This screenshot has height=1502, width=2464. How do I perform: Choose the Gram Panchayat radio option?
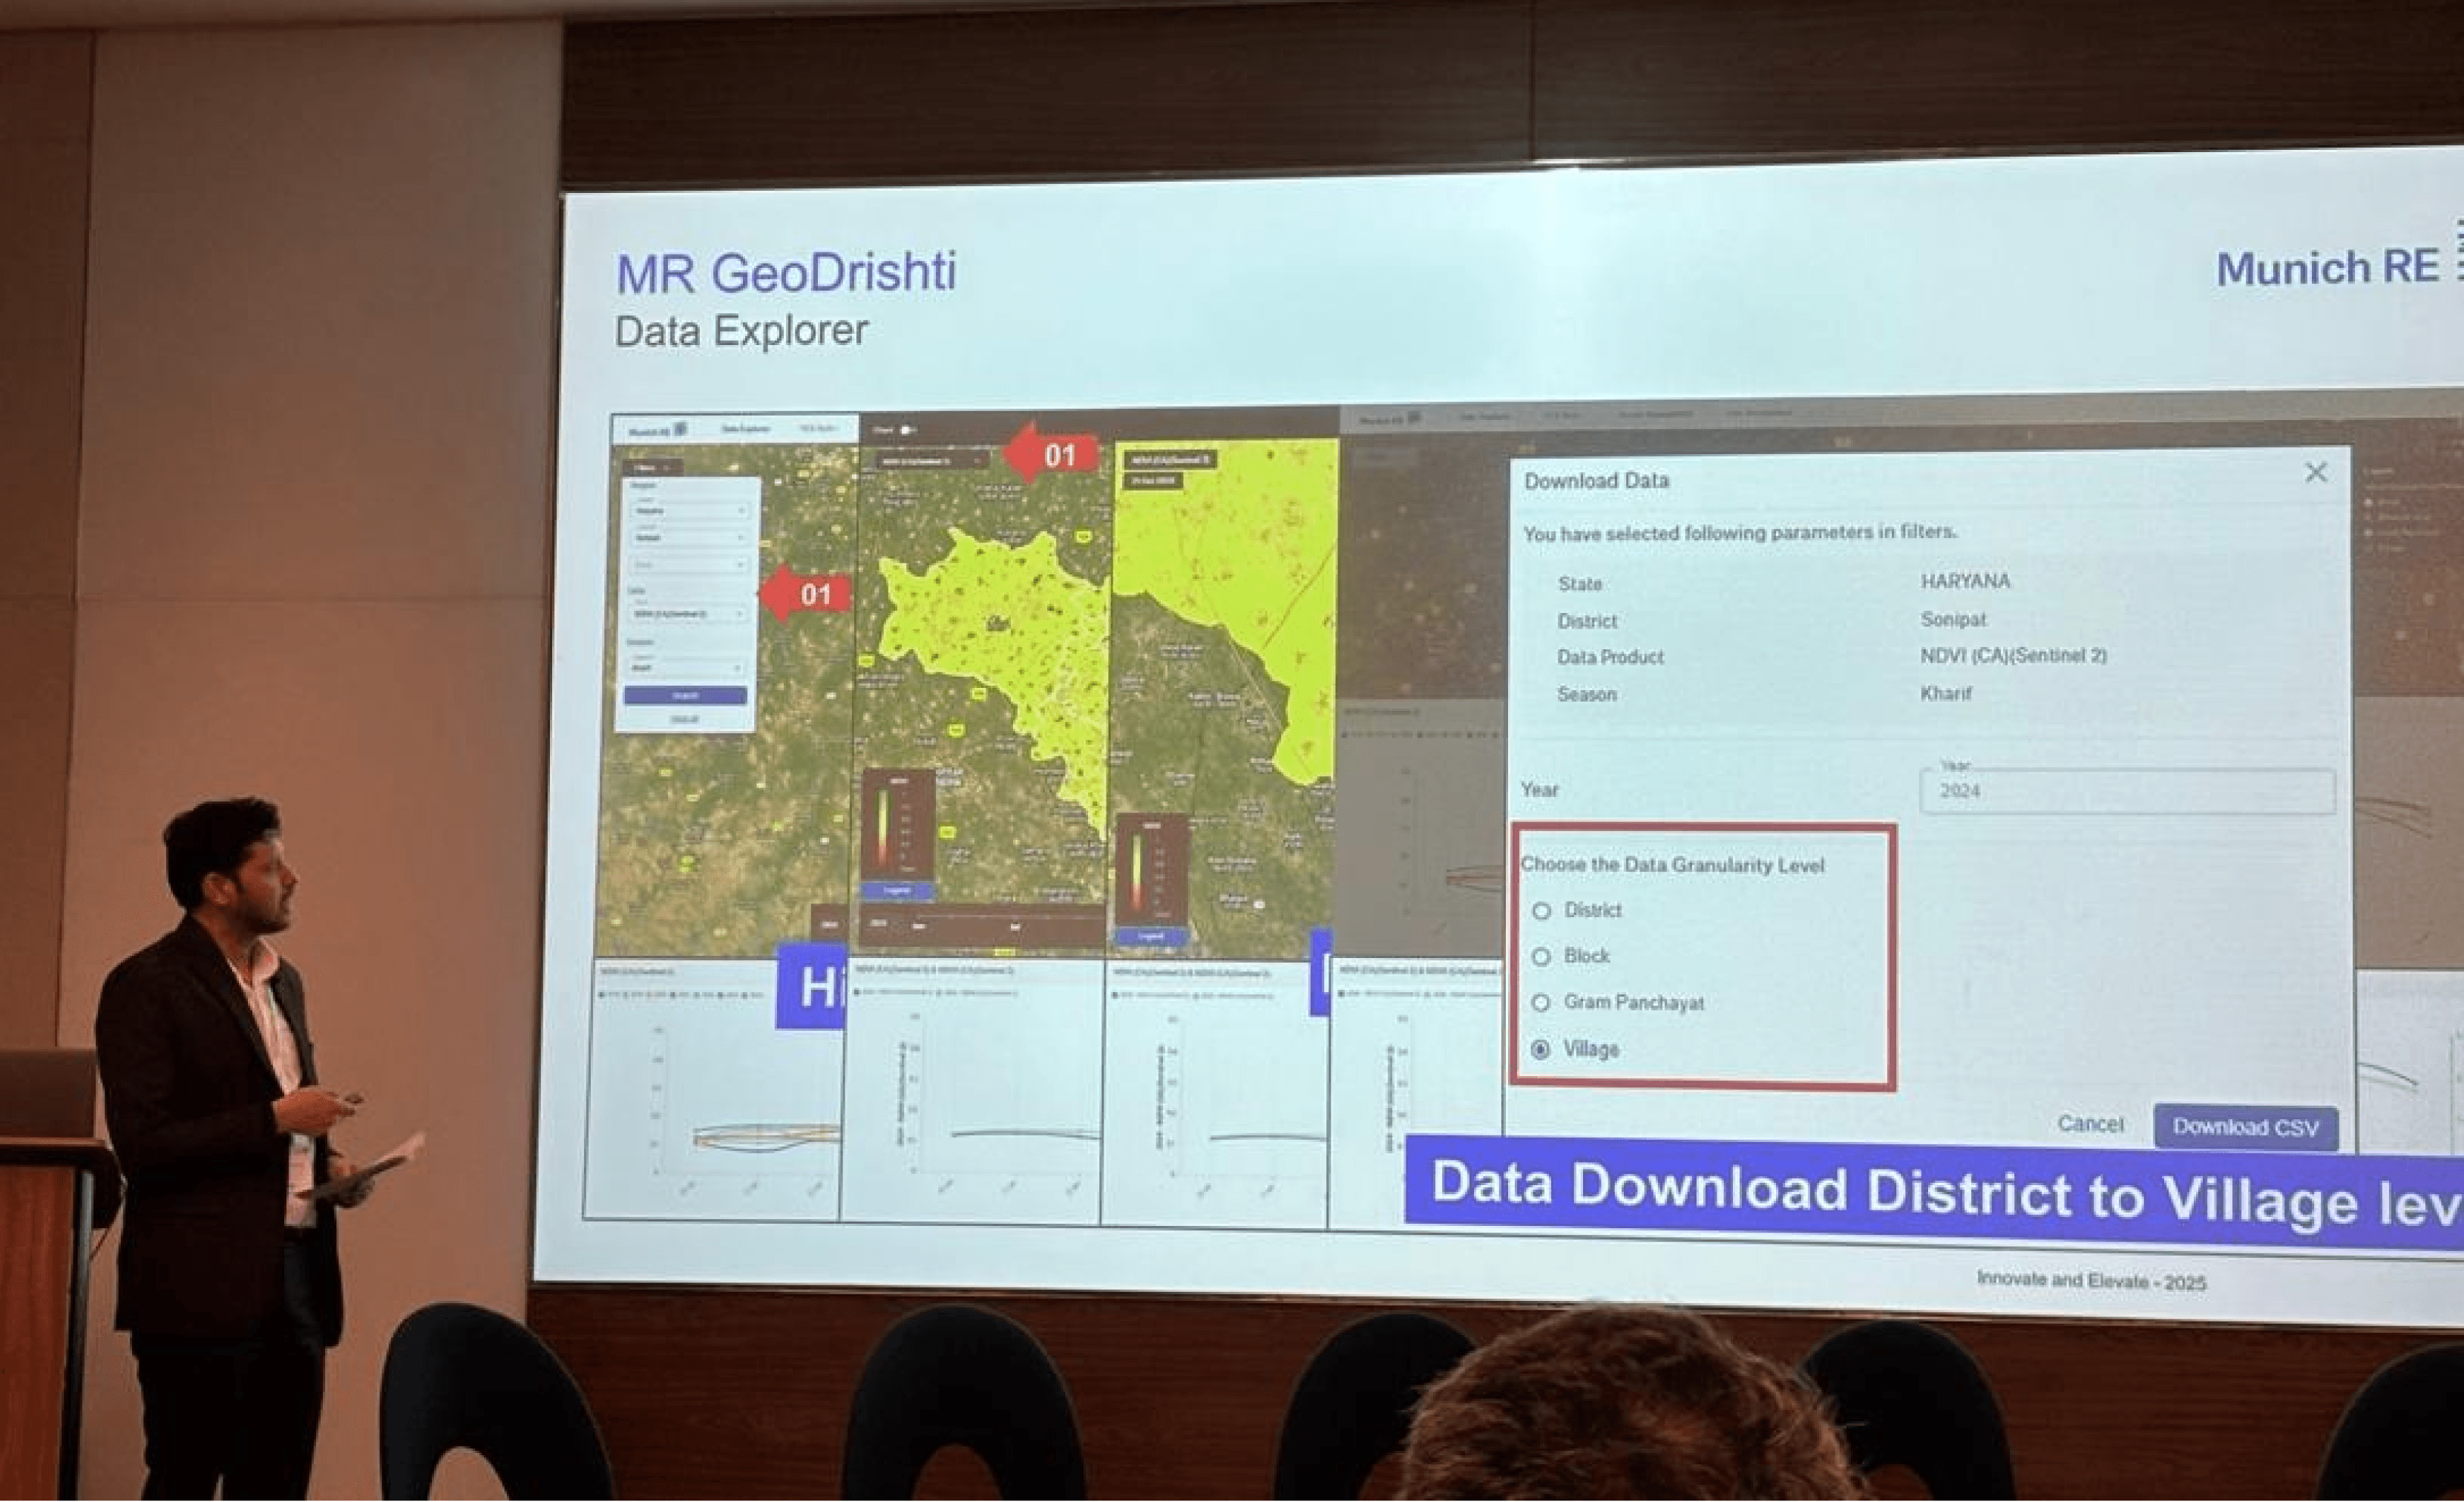click(x=1542, y=1003)
